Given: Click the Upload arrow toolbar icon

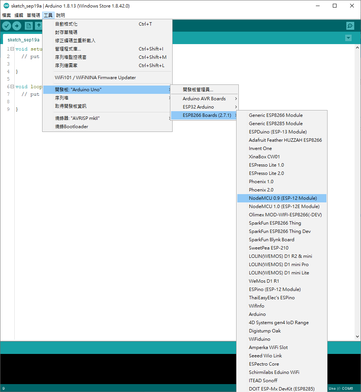Looking at the screenshot, I should (x=17, y=26).
